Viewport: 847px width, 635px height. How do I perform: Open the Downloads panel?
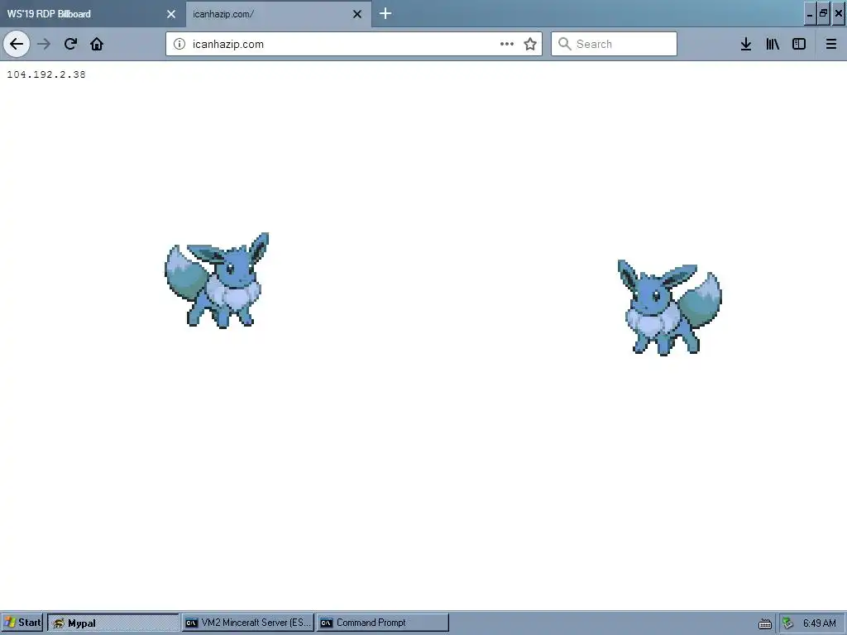coord(746,44)
